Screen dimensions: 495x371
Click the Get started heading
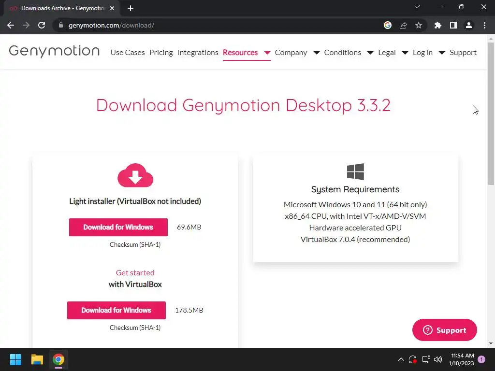[135, 272]
